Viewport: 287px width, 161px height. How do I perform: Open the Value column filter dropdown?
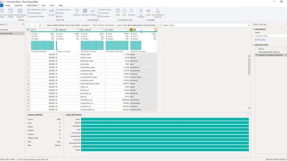pyautogui.click(x=128, y=30)
